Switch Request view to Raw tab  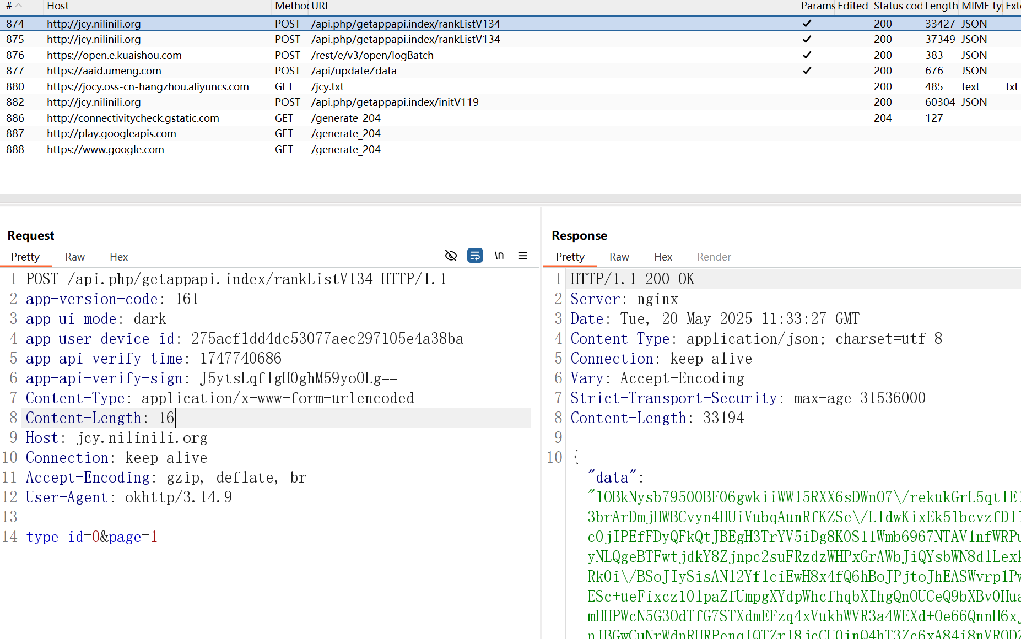[75, 257]
